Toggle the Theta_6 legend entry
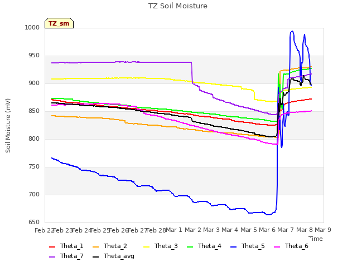Screen dimensions: 357x267 click(x=291, y=246)
